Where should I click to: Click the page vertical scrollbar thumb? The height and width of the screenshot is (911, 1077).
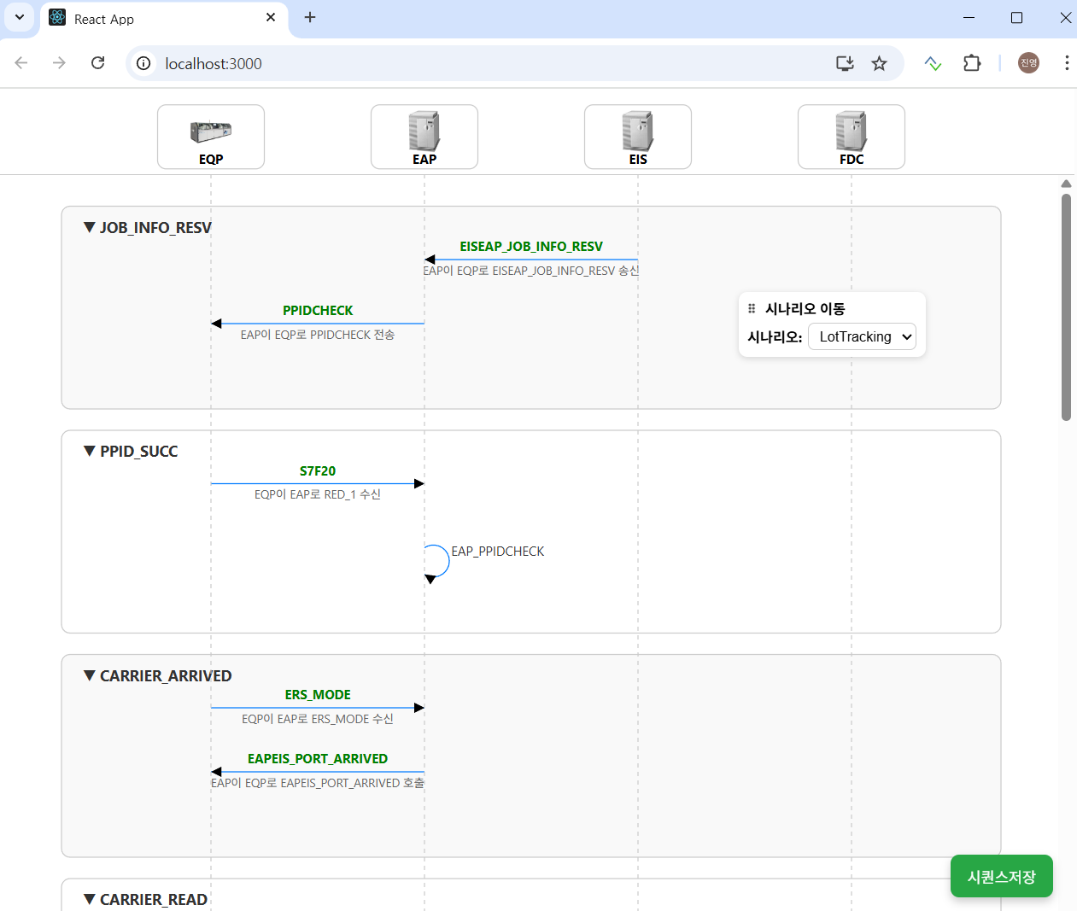(x=1066, y=307)
